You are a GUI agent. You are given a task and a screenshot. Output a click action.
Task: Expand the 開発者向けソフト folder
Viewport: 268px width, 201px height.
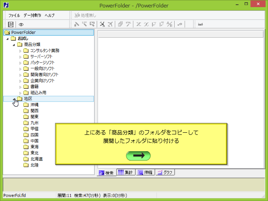pyautogui.click(x=20, y=75)
